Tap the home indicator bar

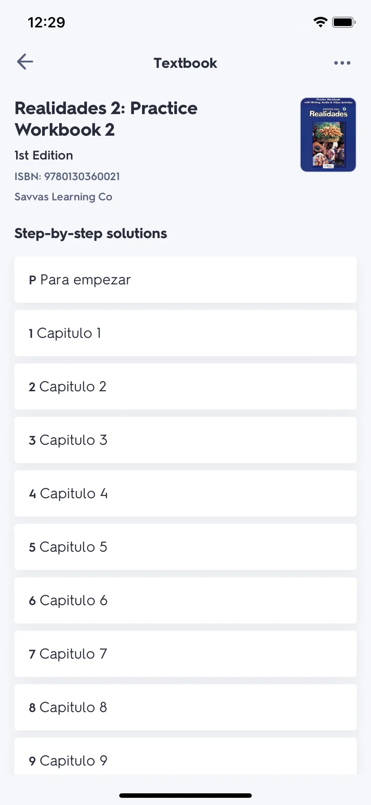(185, 796)
